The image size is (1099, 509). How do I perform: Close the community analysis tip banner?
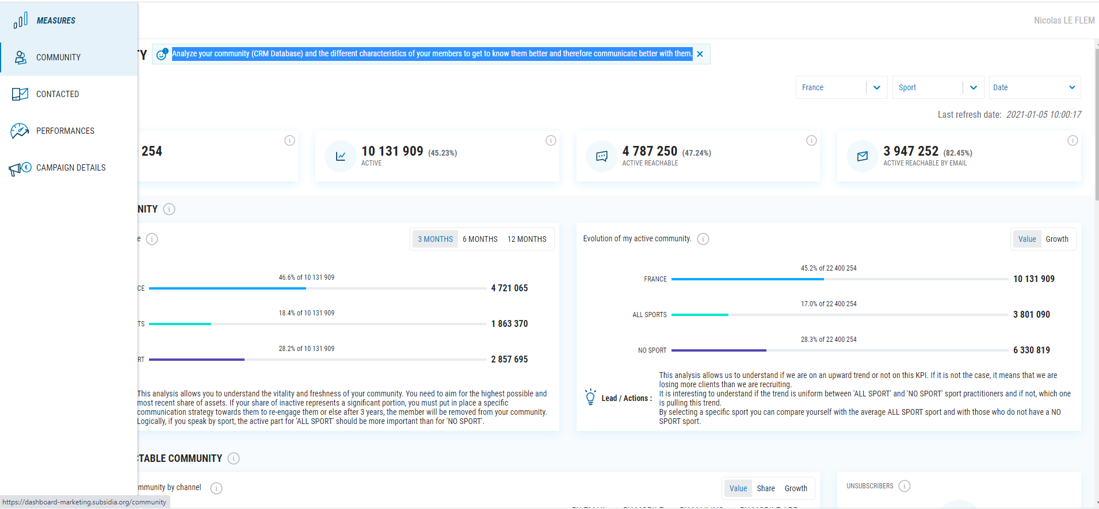[700, 54]
